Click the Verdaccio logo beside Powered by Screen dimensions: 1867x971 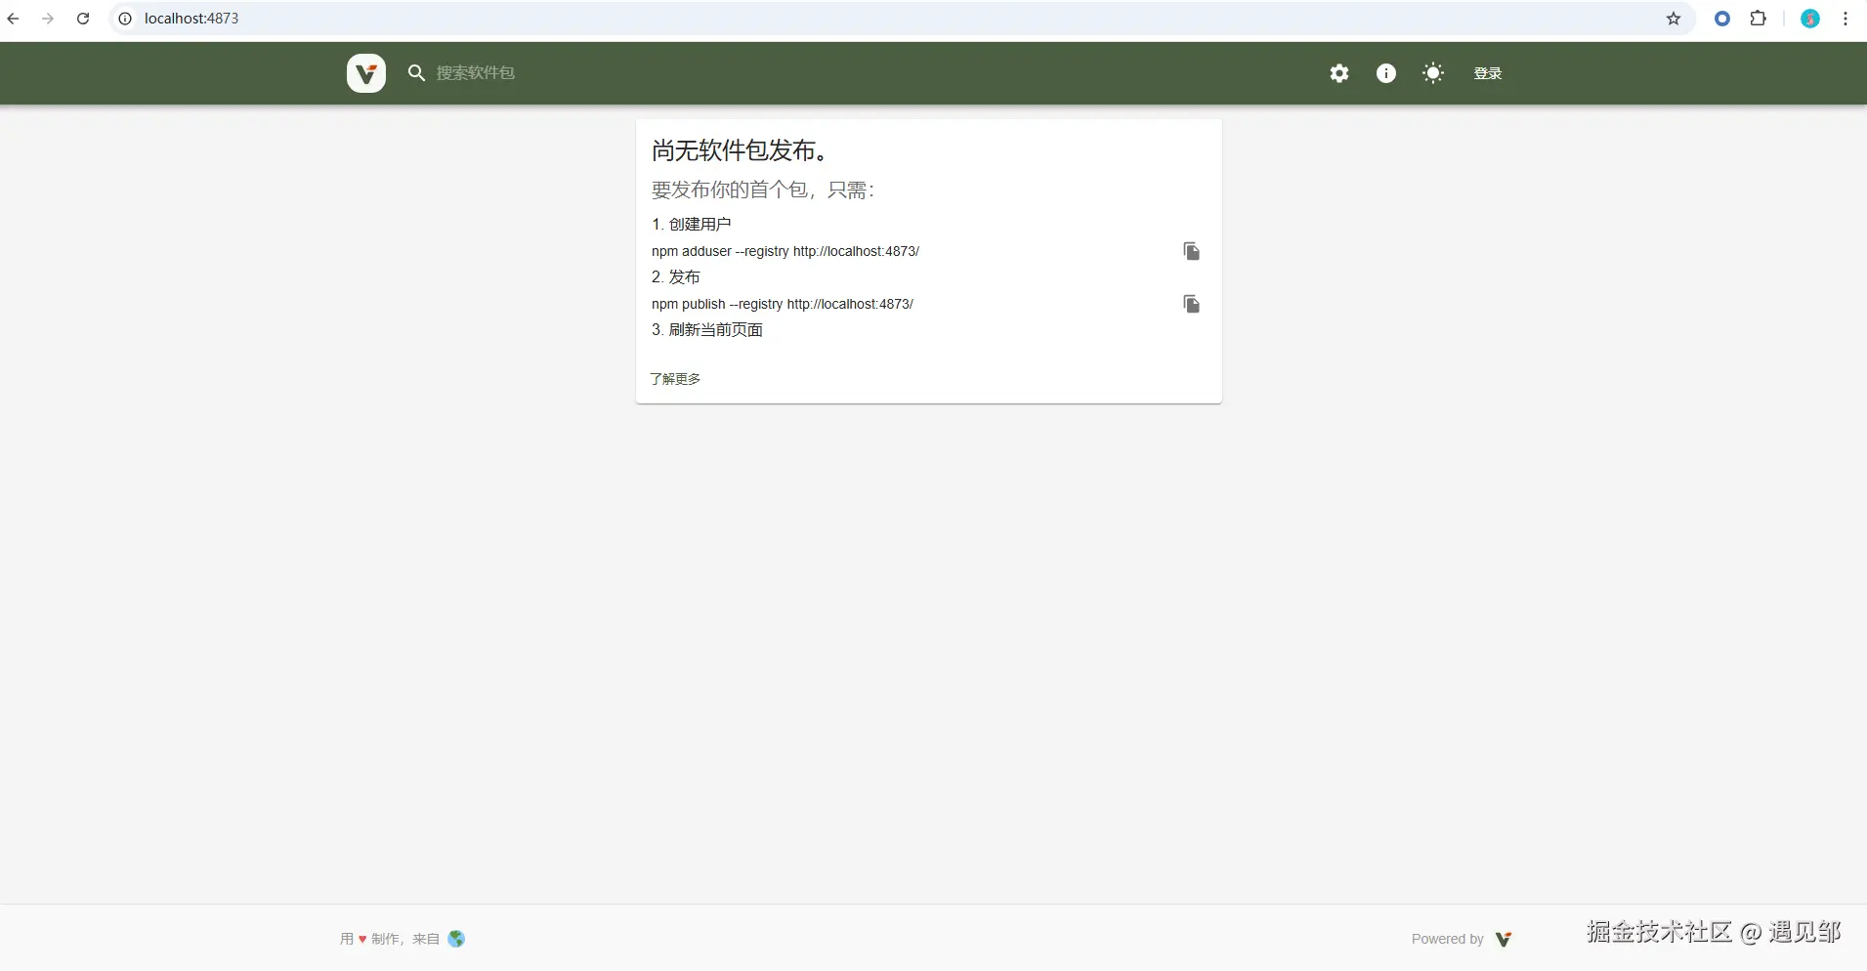point(1504,939)
